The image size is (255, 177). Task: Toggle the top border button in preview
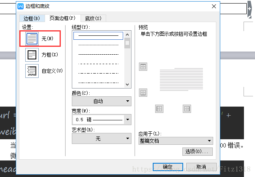tap(143, 66)
